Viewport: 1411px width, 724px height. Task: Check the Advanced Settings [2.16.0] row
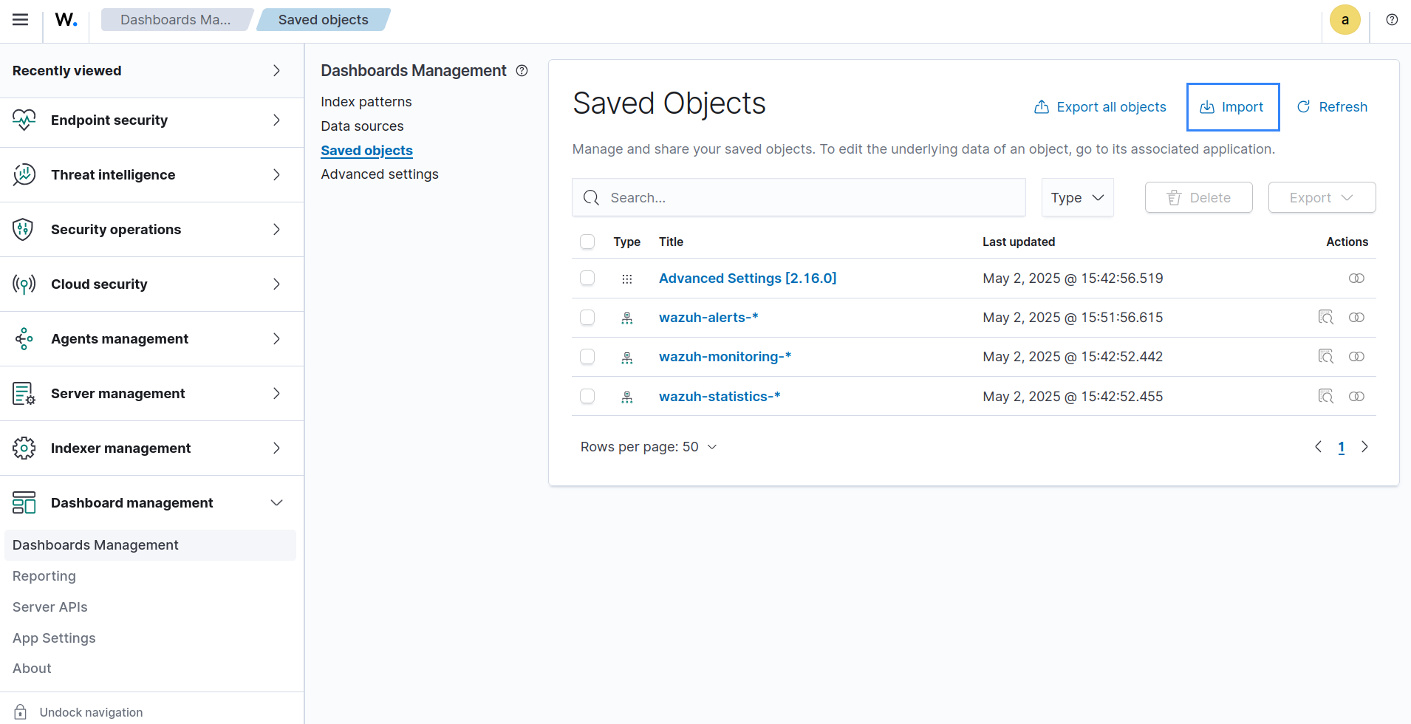click(x=587, y=278)
